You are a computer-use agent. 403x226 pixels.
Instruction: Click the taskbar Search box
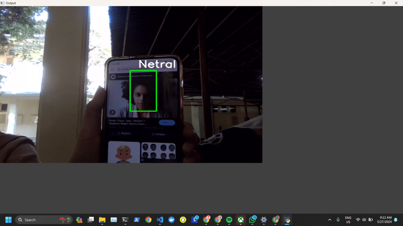coord(44,220)
